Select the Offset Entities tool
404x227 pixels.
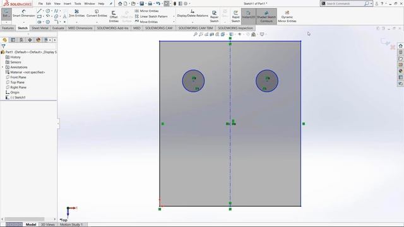click(x=114, y=17)
